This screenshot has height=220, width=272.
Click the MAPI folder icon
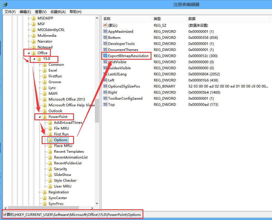[45, 94]
